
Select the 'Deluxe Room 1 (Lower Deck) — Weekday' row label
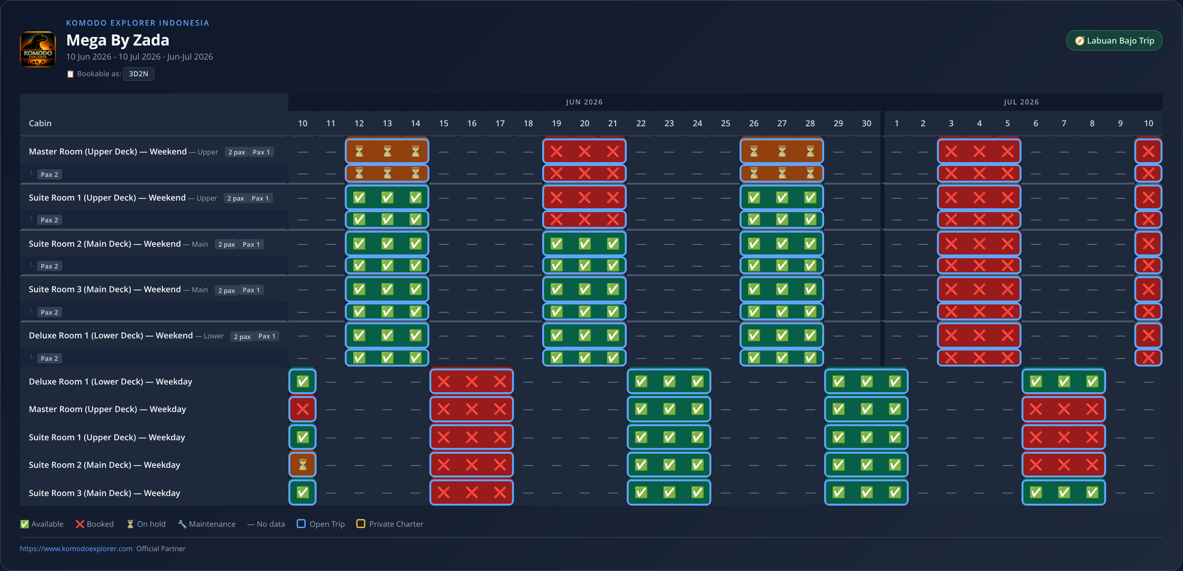pyautogui.click(x=110, y=381)
